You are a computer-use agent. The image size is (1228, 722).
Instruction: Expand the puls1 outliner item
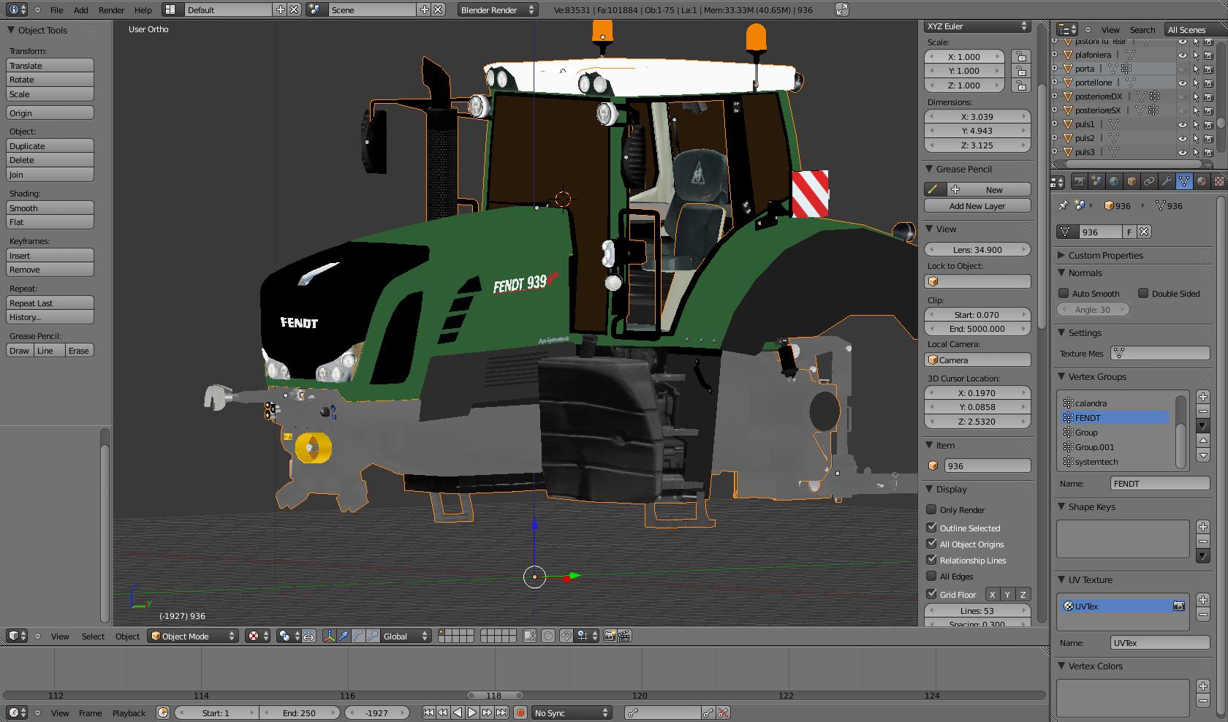(1055, 124)
